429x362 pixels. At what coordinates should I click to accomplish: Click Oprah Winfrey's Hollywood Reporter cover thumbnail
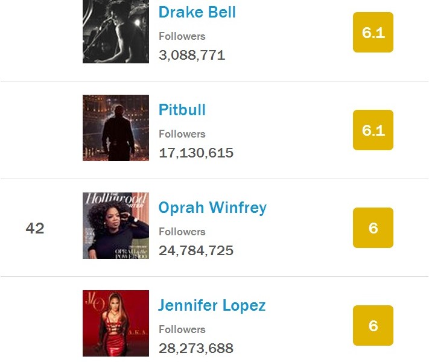pyautogui.click(x=116, y=226)
